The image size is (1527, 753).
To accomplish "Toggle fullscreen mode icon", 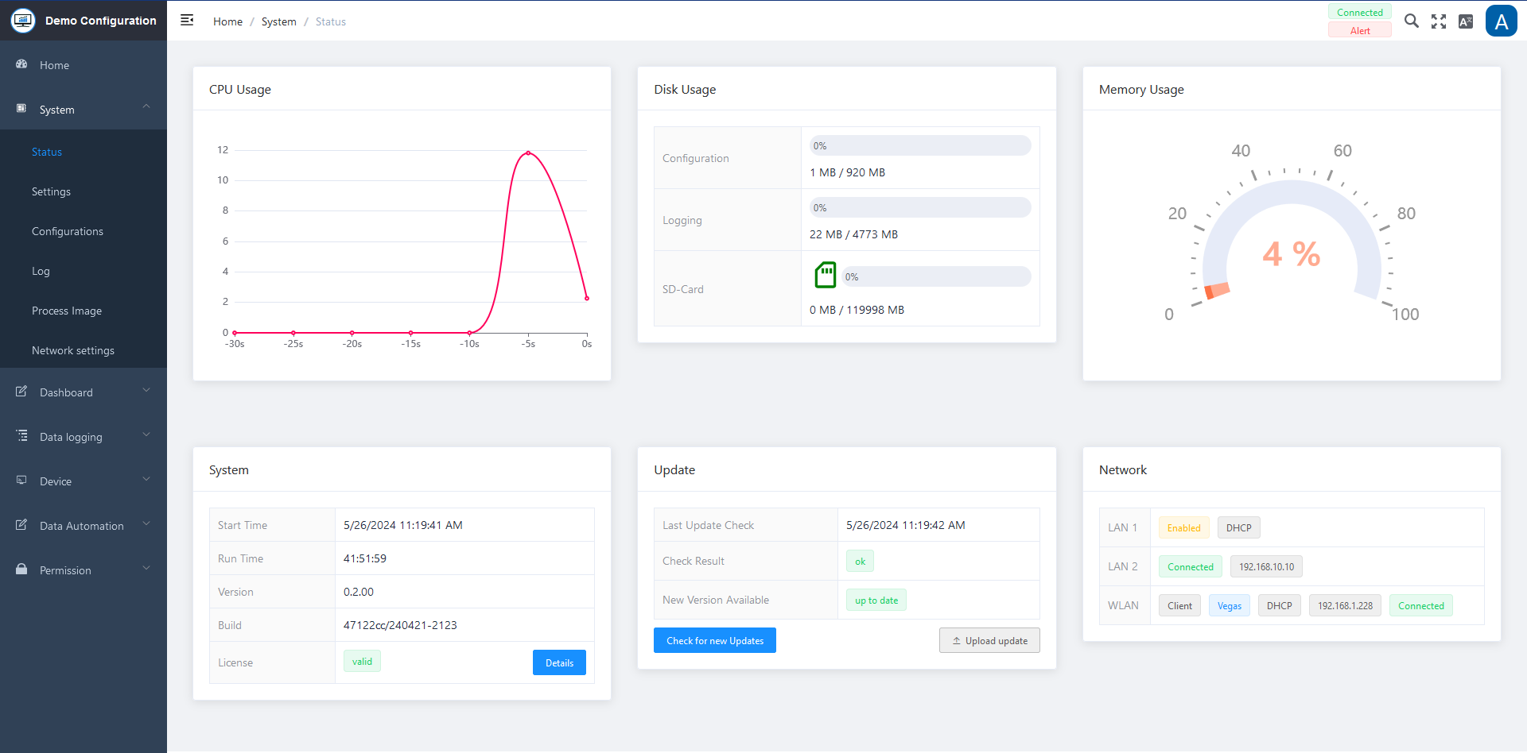I will point(1438,21).
